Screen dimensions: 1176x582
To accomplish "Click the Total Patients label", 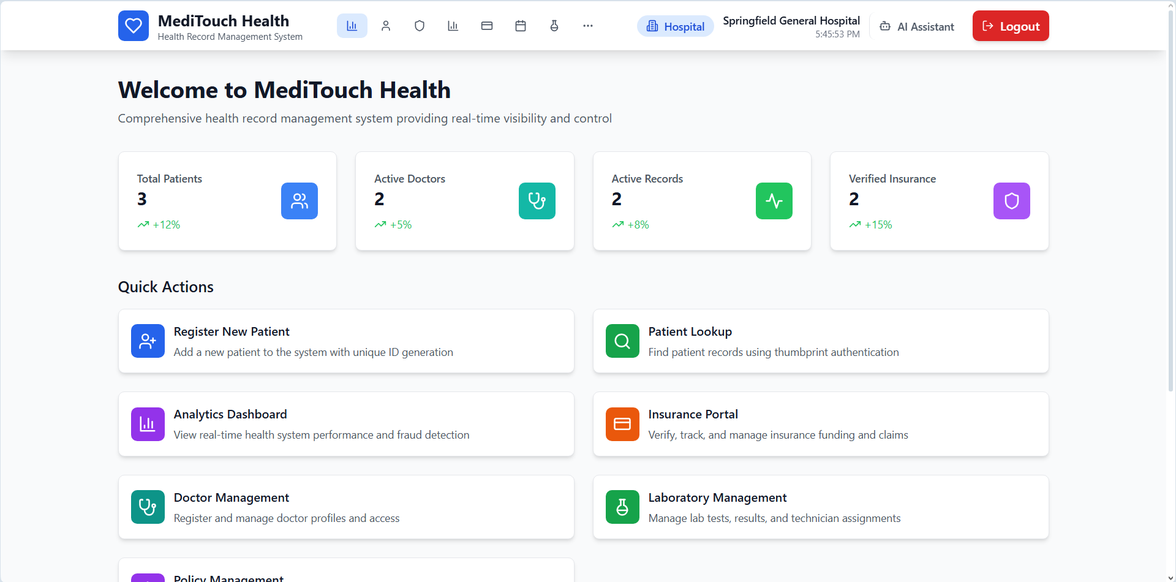I will 170,179.
